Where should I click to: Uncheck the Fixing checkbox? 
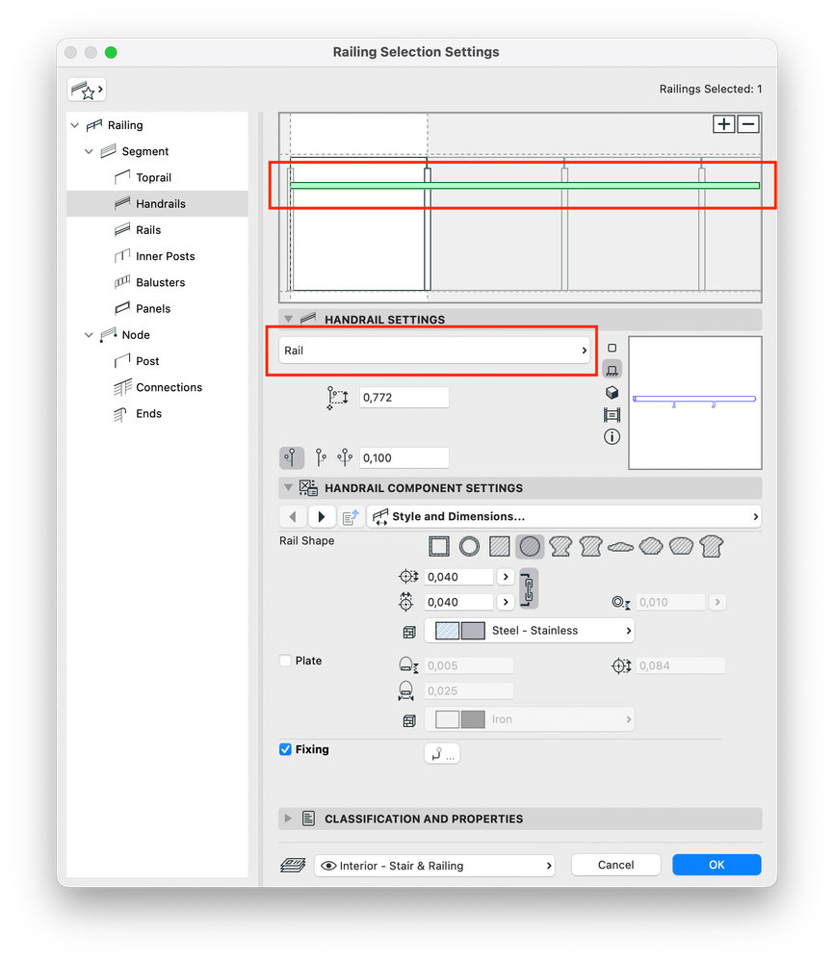pyautogui.click(x=285, y=749)
